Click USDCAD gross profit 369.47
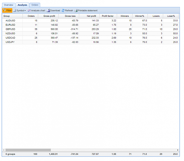Image resolution: width=184 pixels, height=161 pixels. coord(54,38)
